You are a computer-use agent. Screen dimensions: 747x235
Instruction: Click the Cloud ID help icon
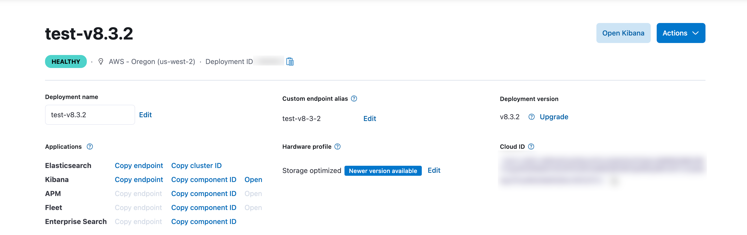click(531, 146)
